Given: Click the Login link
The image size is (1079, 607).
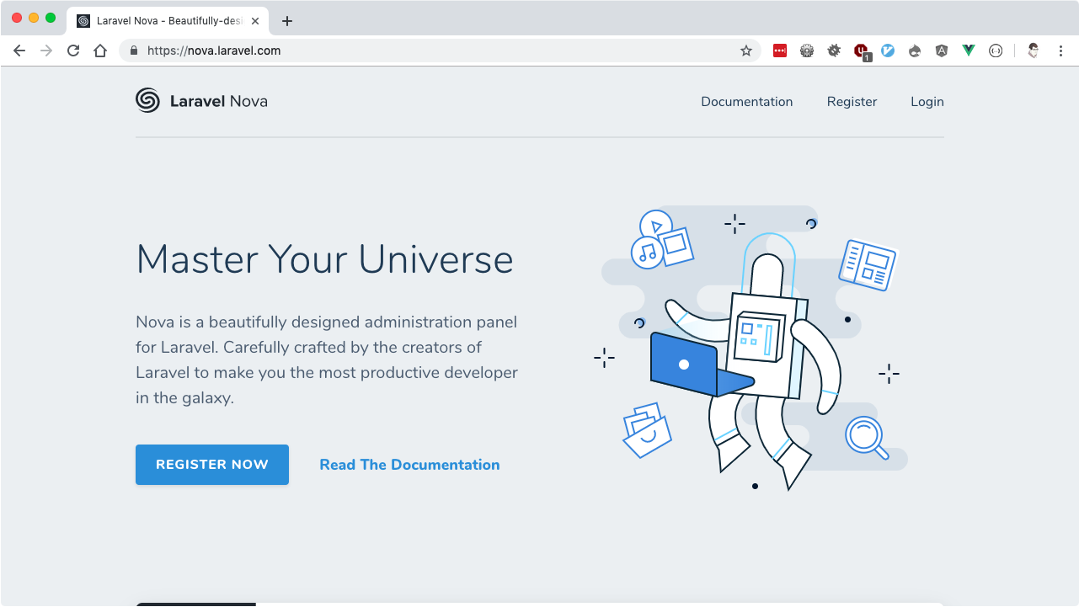Looking at the screenshot, I should (927, 102).
